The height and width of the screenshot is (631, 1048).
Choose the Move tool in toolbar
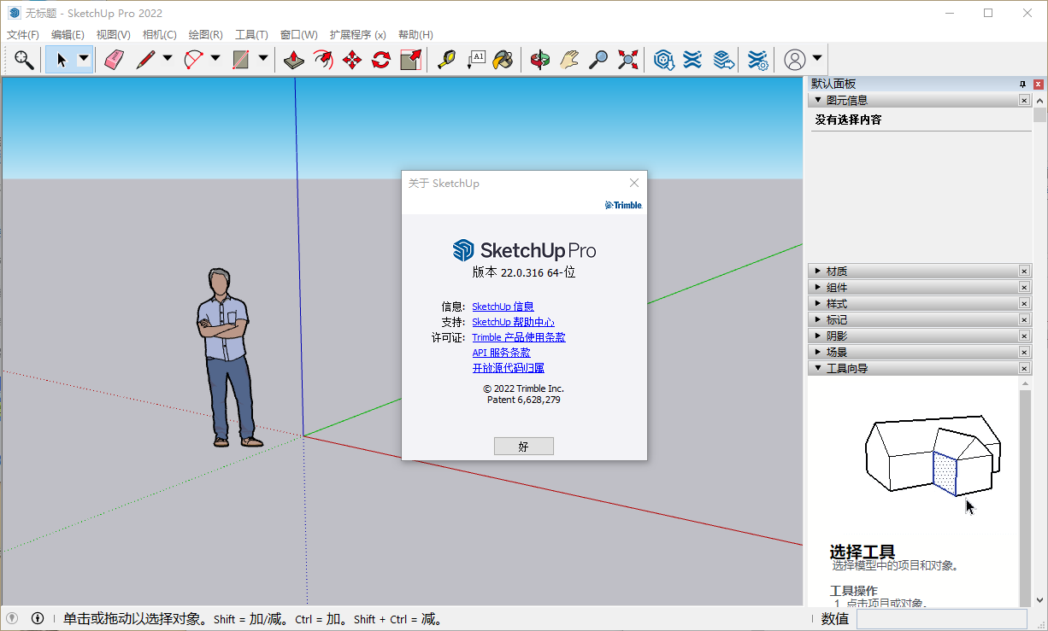coord(351,59)
